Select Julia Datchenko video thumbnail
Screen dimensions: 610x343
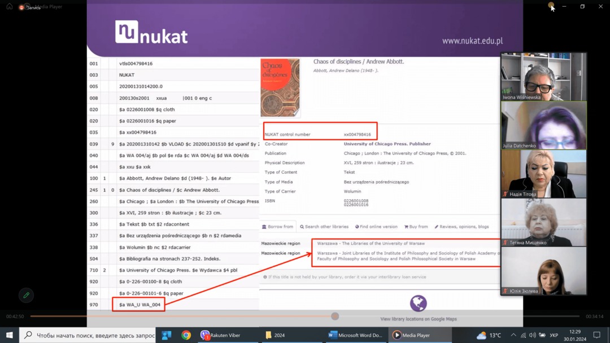pos(543,125)
